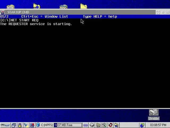Click the STARTUP.CMD title bar
170x128 pixels.
pos(80,12)
